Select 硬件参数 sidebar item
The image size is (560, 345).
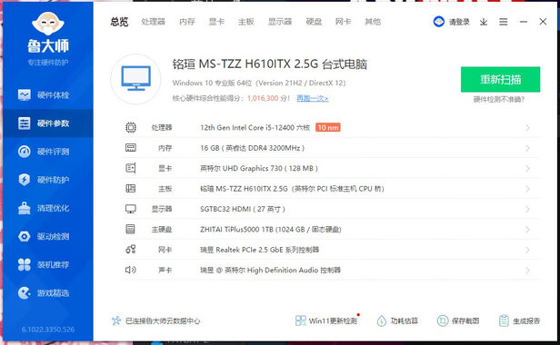(48, 123)
